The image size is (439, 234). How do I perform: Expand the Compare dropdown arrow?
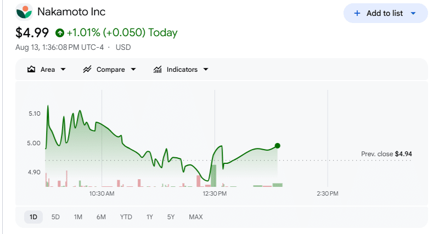(133, 70)
